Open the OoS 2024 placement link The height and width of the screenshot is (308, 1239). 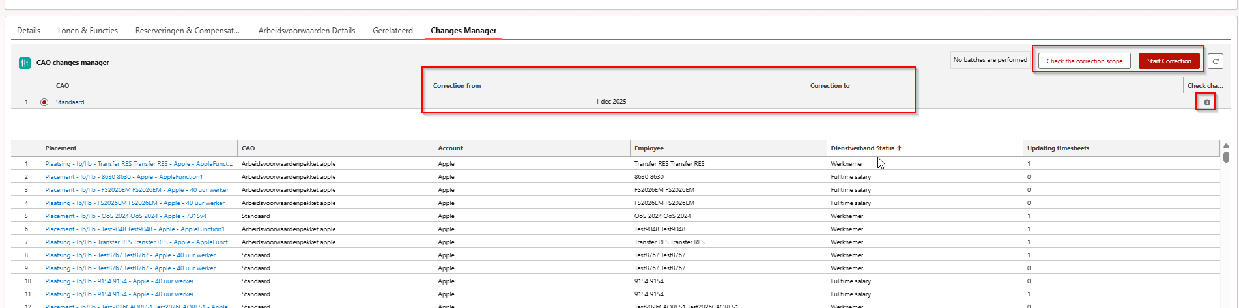pyautogui.click(x=126, y=216)
